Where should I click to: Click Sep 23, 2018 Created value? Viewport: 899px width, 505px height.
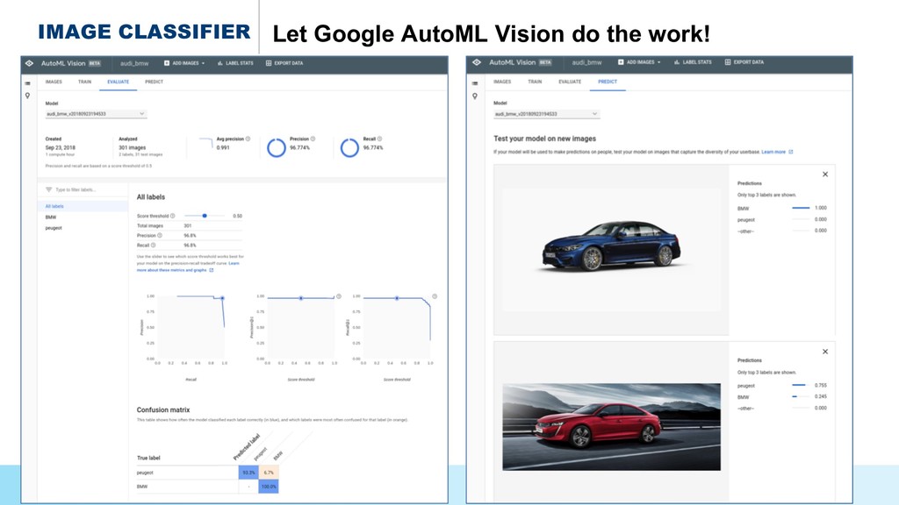pyautogui.click(x=61, y=147)
